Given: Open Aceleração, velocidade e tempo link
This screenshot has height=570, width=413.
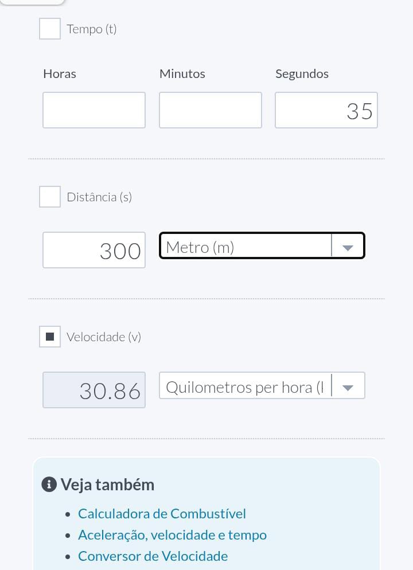Looking at the screenshot, I should (172, 534).
